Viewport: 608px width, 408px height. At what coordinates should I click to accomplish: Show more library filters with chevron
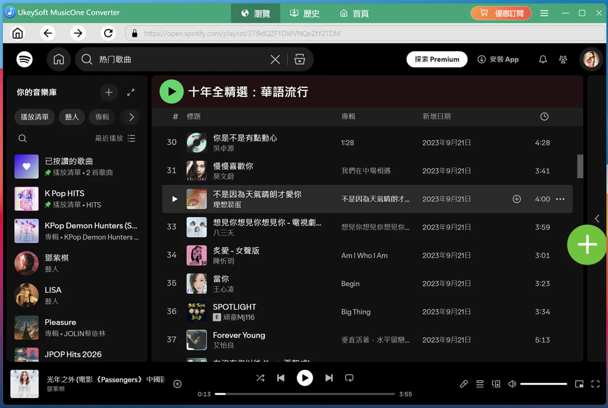tap(131, 117)
